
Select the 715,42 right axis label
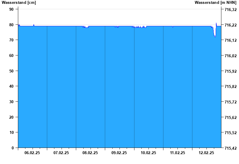[230, 148]
